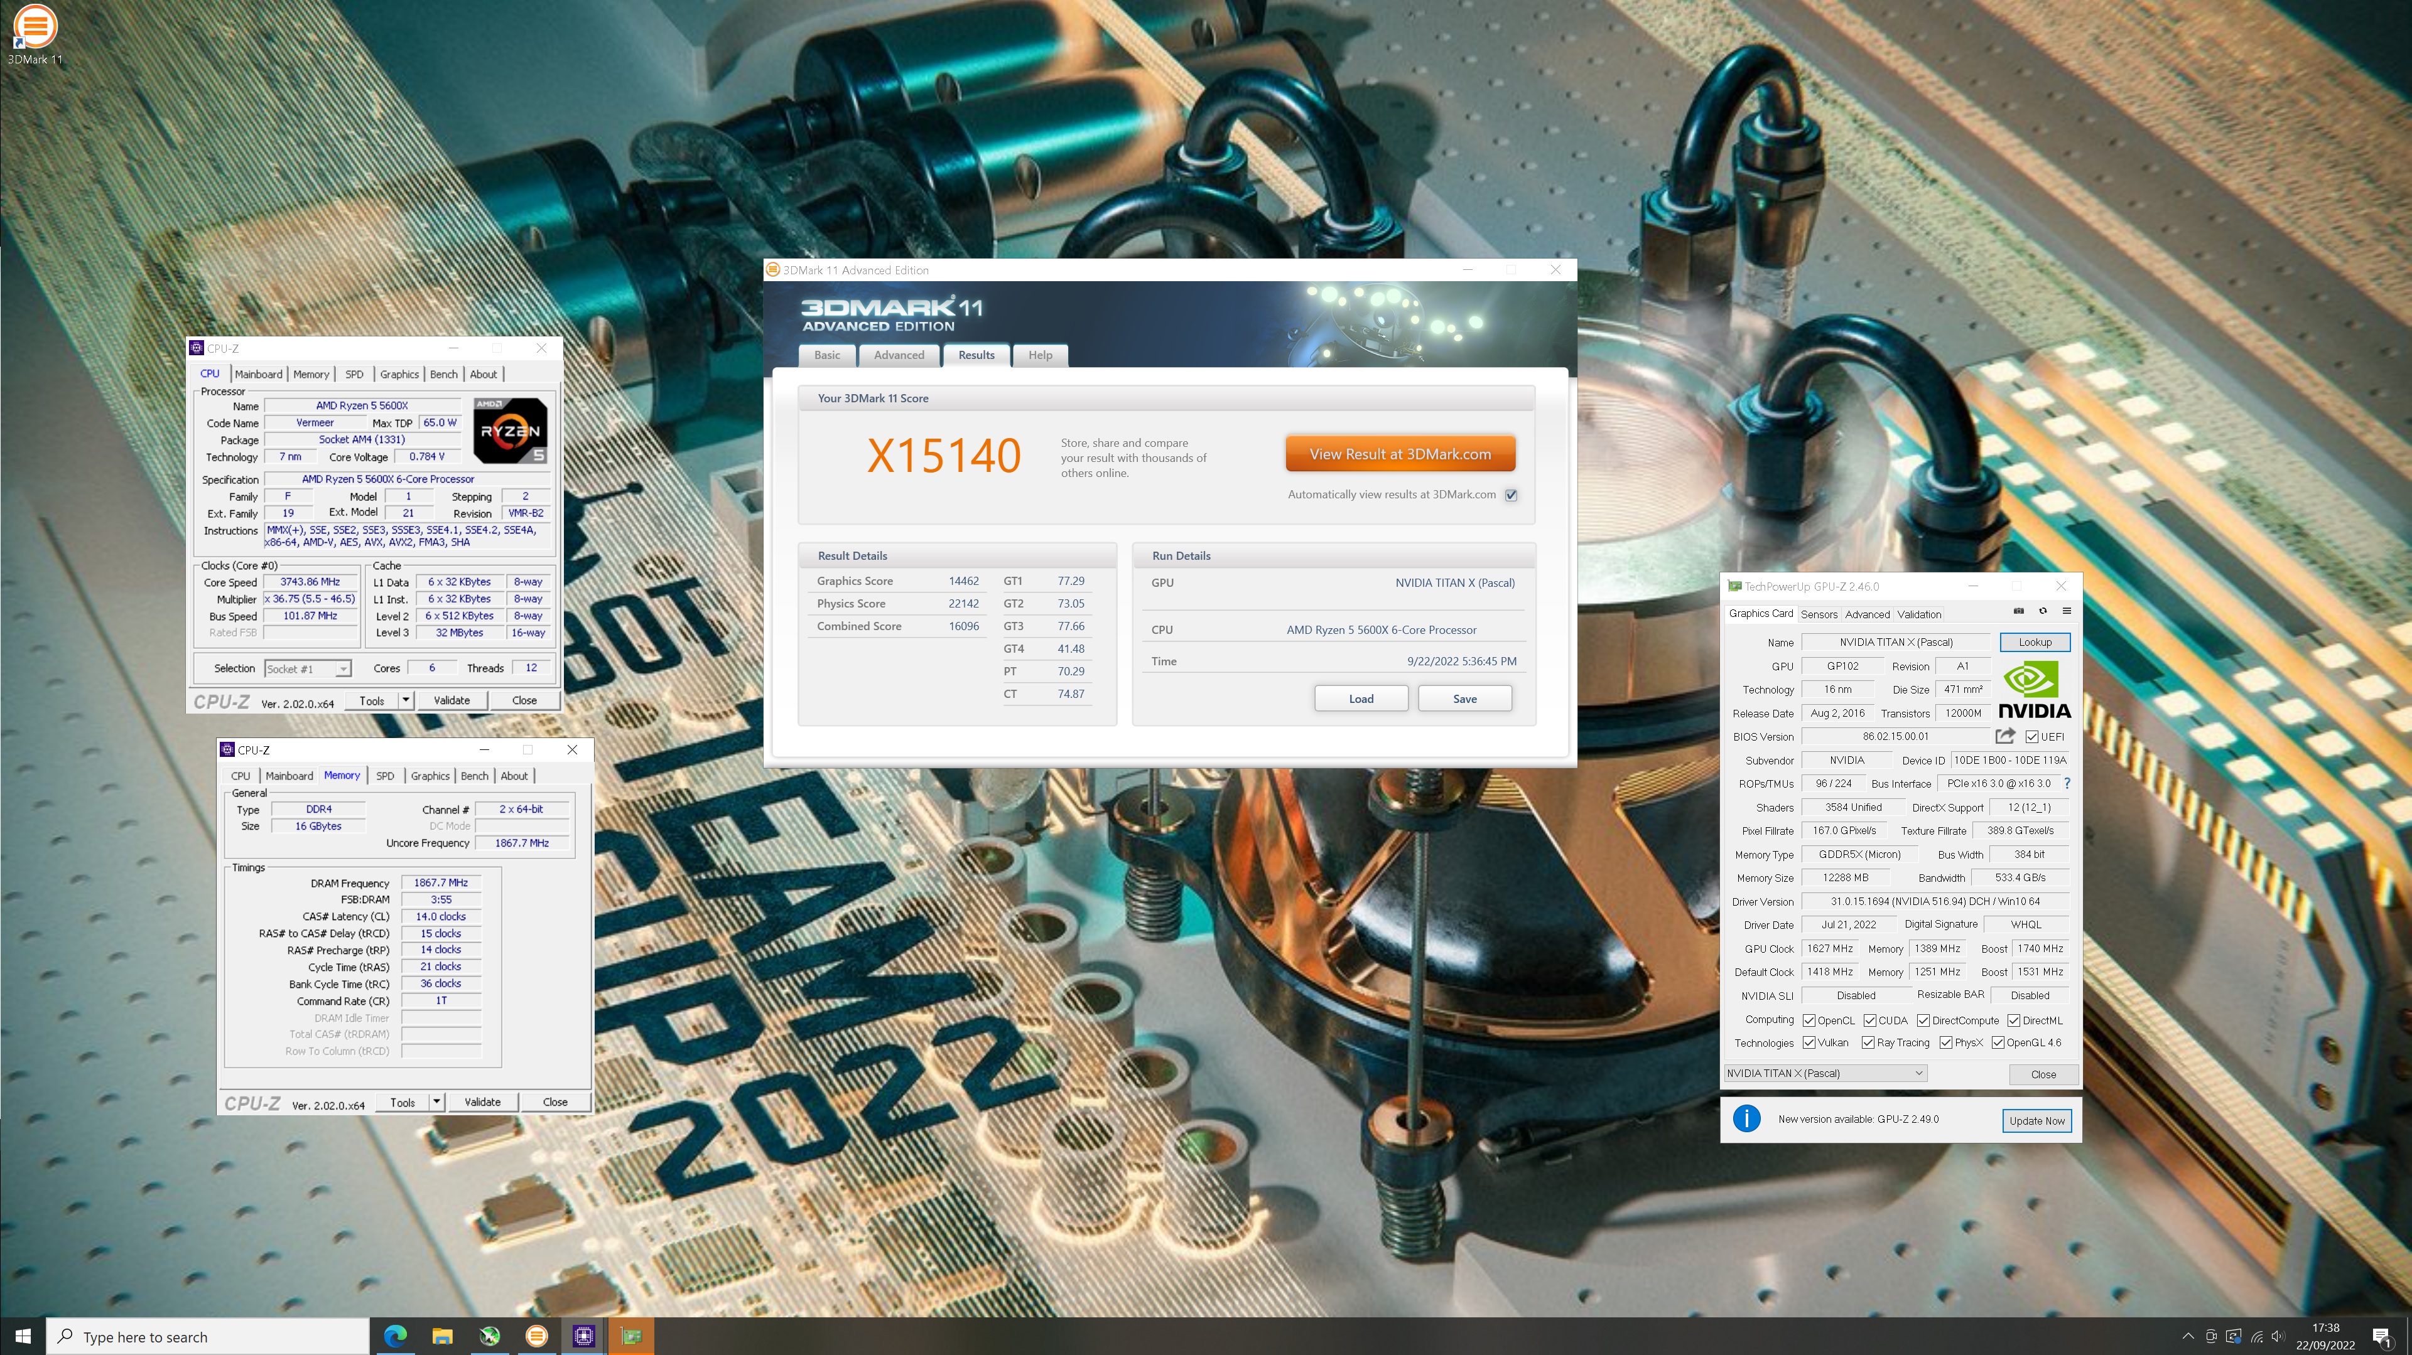Viewport: 2412px width, 1355px height.
Task: Click the Windows Update tray icon
Action: [x=2233, y=1336]
